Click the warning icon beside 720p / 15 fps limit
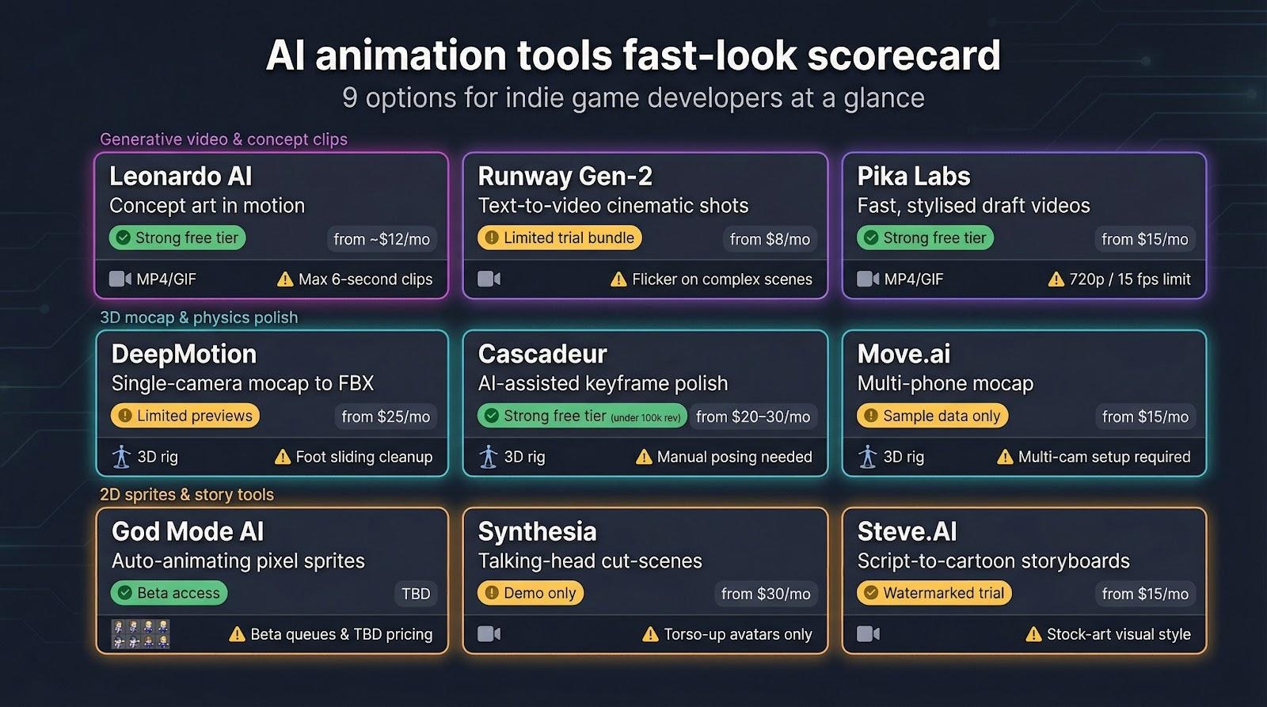This screenshot has height=707, width=1267. tap(1056, 279)
